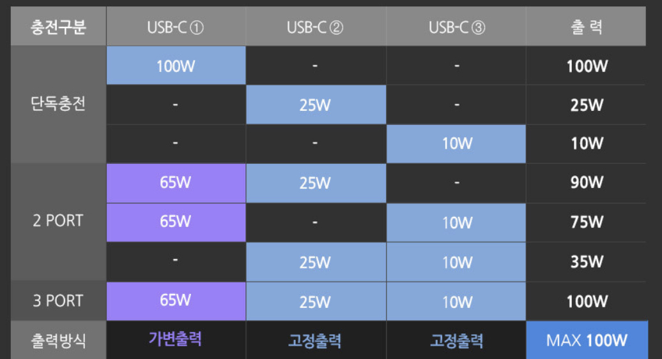Click the 충전구분 header cell

point(58,27)
